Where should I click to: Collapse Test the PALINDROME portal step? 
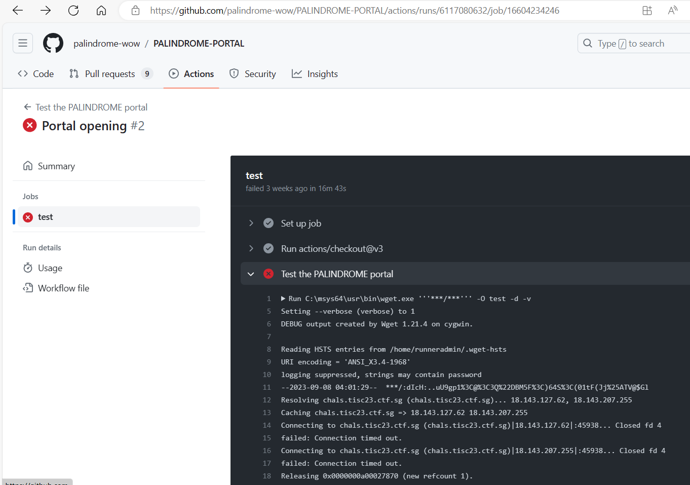pyautogui.click(x=251, y=274)
